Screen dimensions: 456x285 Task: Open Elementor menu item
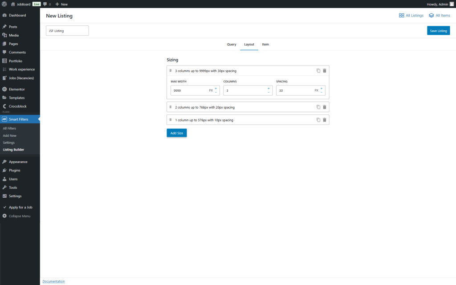point(20,89)
